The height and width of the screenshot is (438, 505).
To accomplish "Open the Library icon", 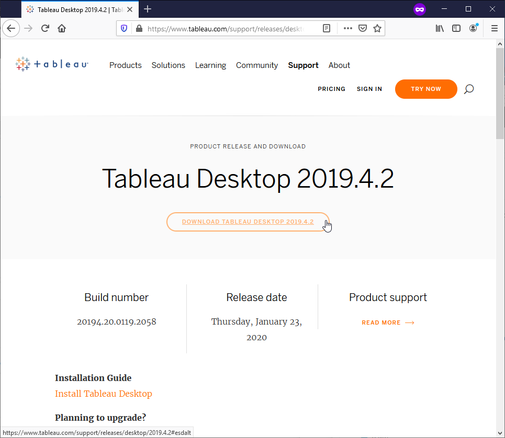I will (440, 29).
